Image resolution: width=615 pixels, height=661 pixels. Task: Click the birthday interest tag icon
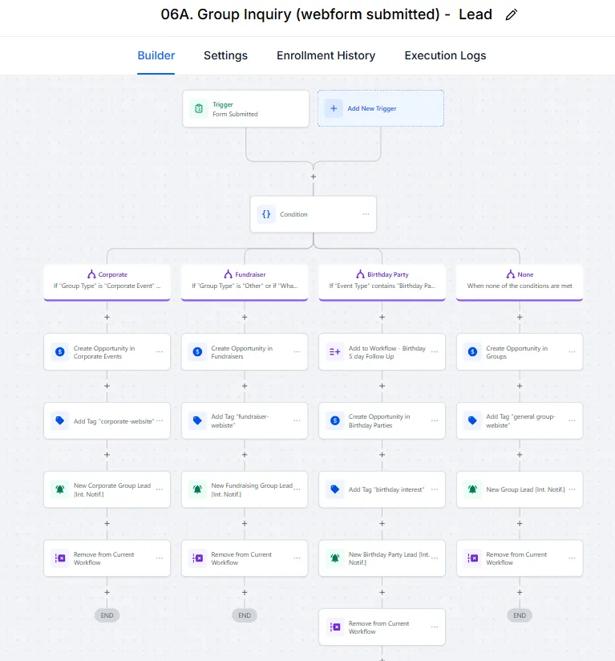335,489
